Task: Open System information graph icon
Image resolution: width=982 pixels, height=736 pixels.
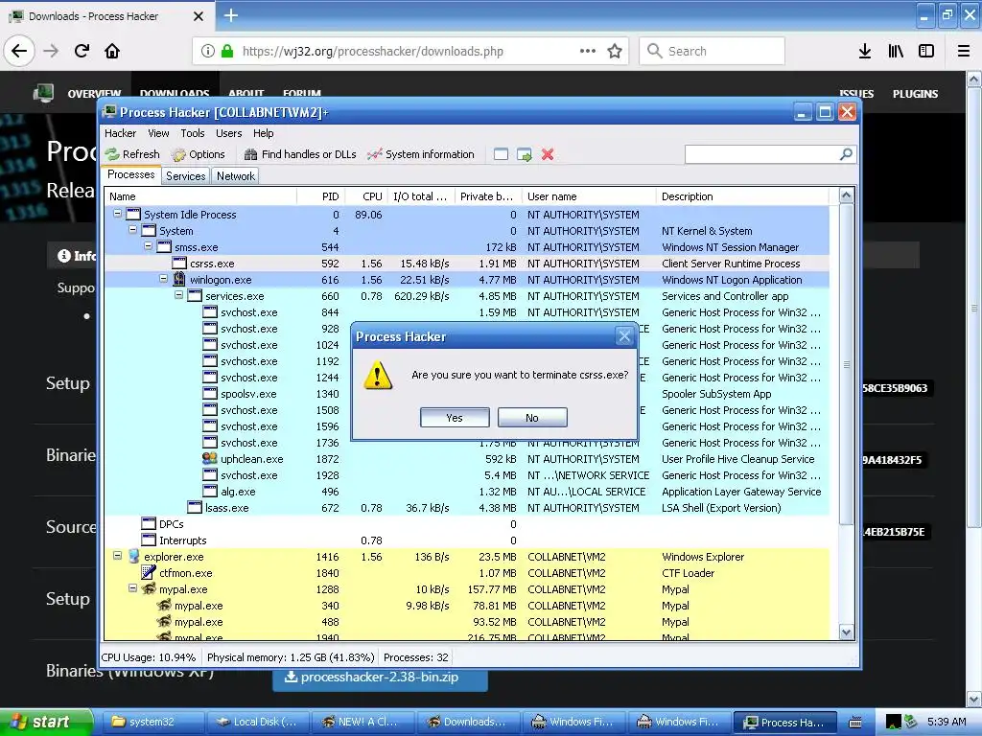Action: pos(375,154)
